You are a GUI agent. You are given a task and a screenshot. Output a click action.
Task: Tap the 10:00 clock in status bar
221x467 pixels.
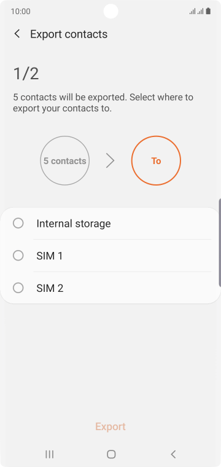tap(20, 11)
